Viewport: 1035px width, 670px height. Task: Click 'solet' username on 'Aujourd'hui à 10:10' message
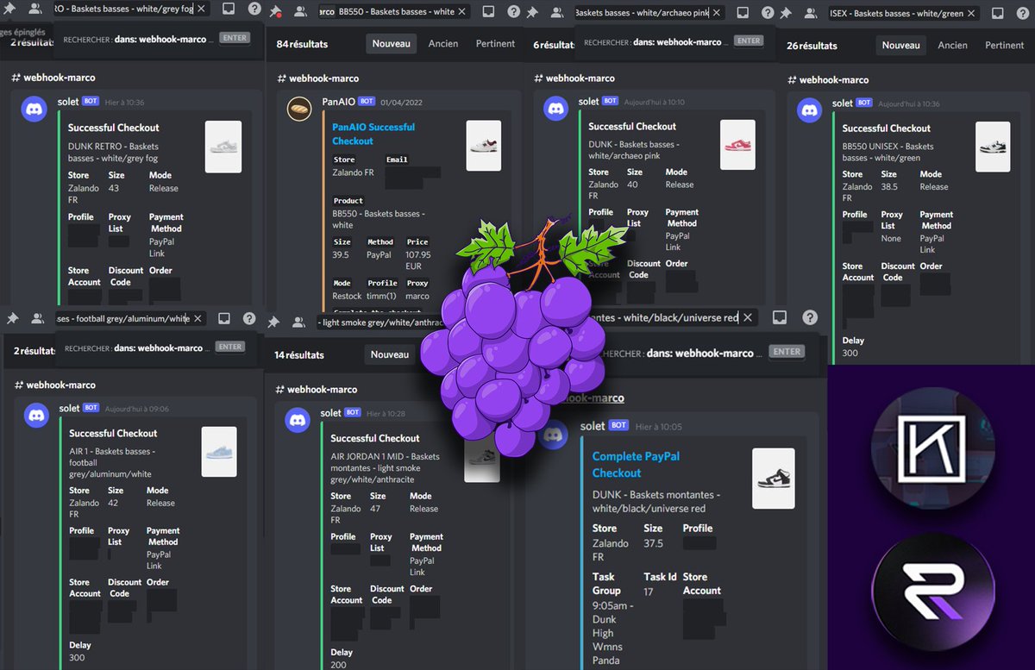tap(588, 101)
